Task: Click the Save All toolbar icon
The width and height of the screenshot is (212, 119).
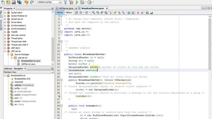Action: [x=19, y=2]
